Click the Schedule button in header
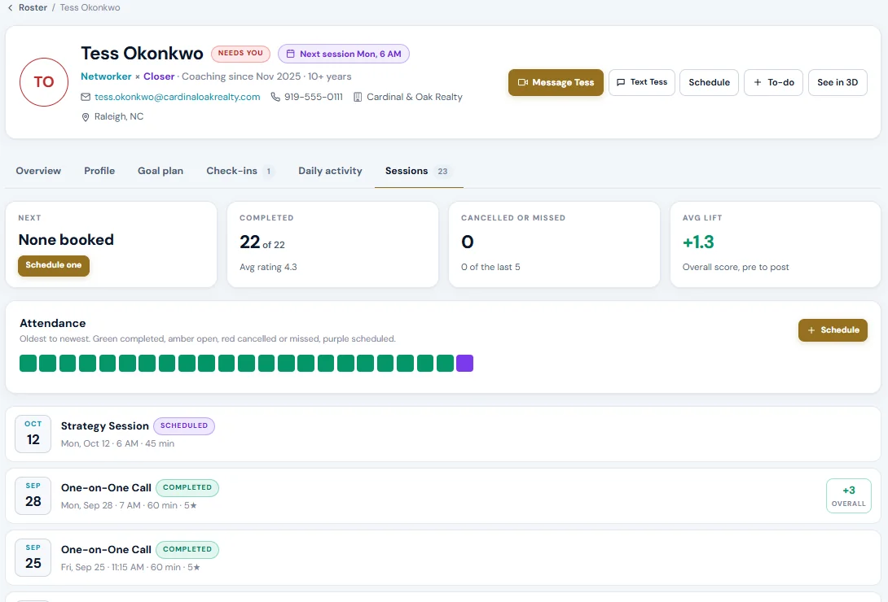 click(709, 82)
